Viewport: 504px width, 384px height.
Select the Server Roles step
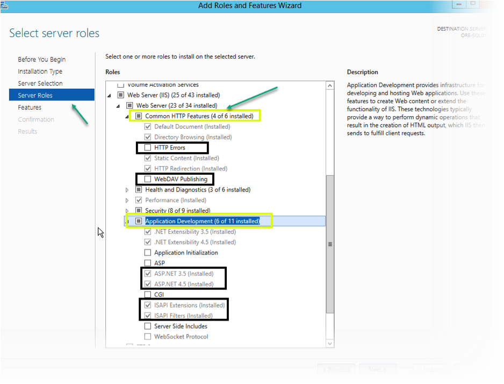click(x=52, y=95)
